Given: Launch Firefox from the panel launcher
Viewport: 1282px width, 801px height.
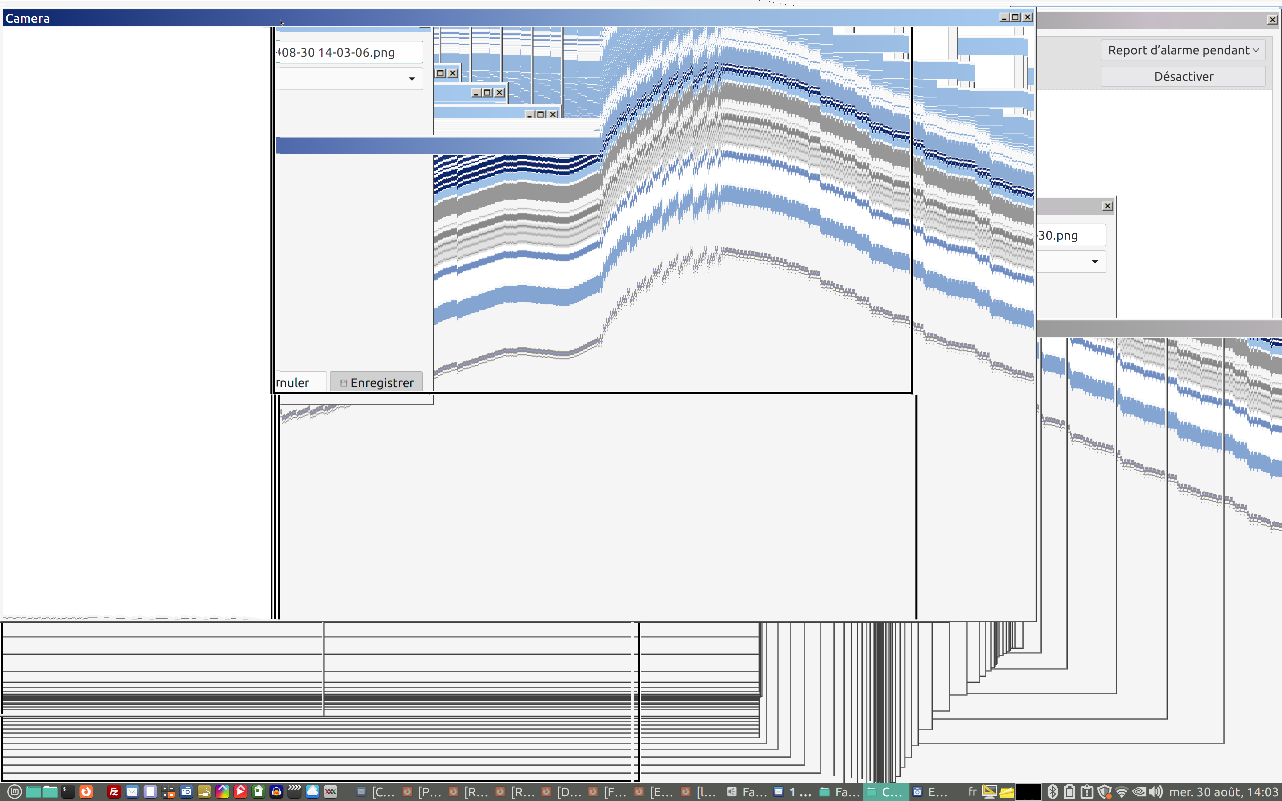Looking at the screenshot, I should (86, 791).
